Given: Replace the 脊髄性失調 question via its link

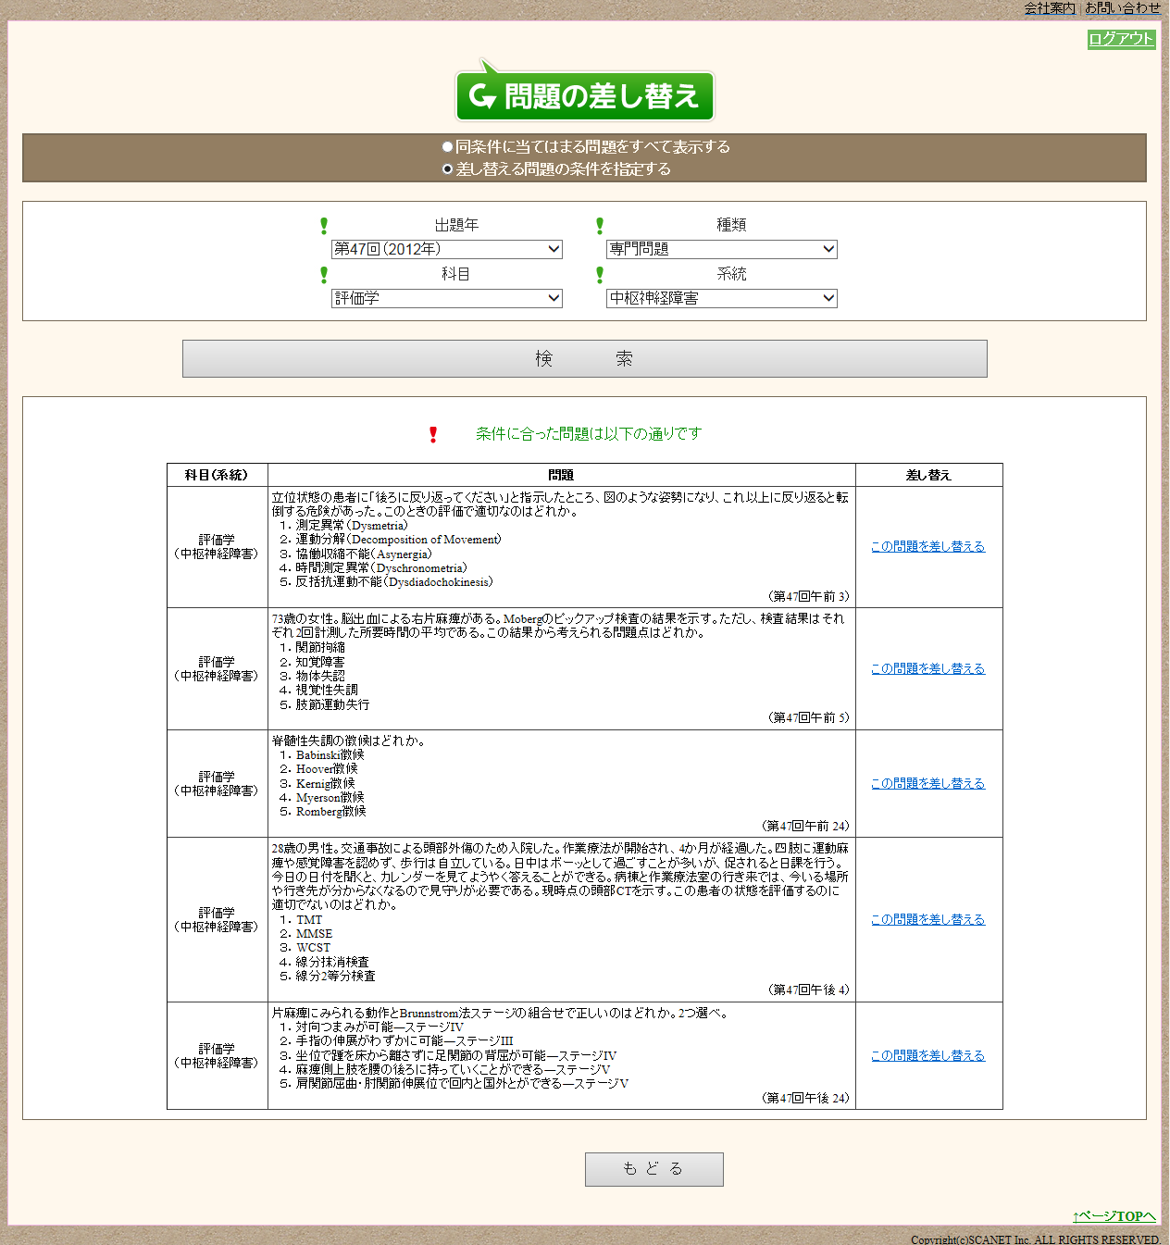Looking at the screenshot, I should pos(927,784).
